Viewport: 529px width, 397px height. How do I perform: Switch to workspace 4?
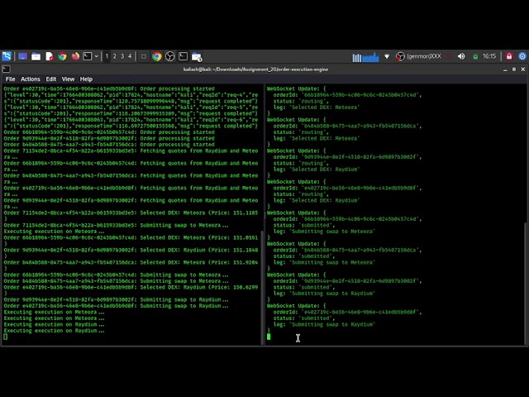130,56
